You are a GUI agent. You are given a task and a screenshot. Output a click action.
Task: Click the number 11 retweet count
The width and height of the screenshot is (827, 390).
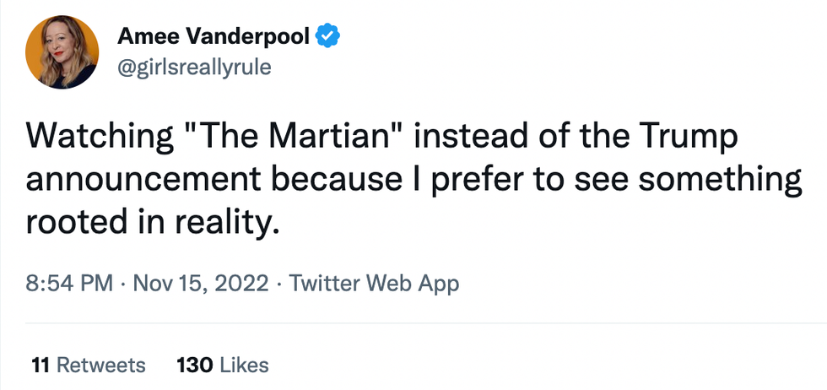tap(39, 366)
